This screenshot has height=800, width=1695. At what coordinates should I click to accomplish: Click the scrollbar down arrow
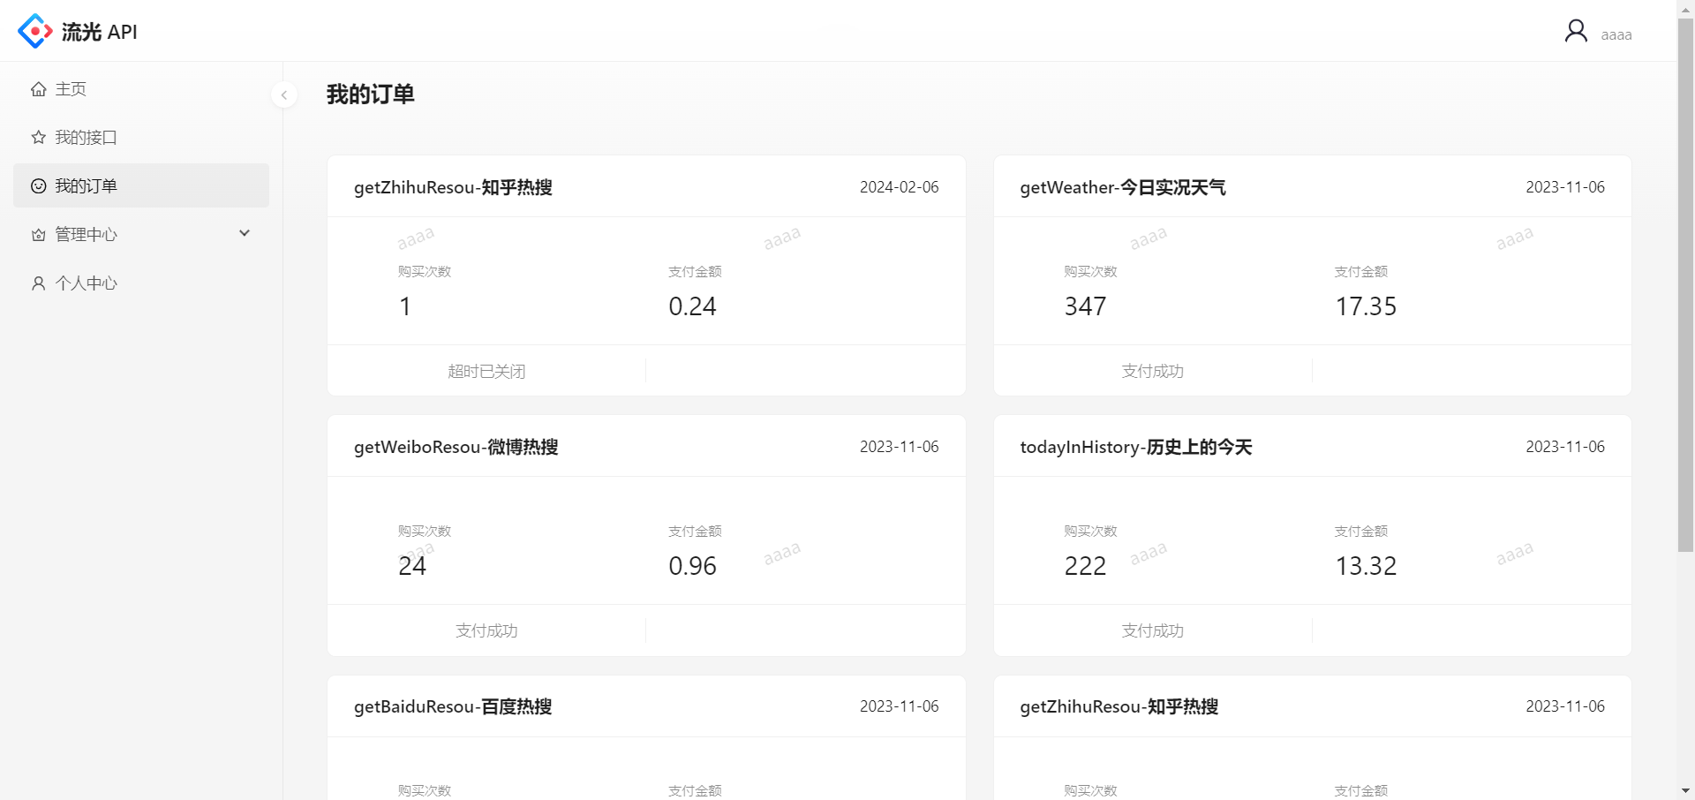(x=1686, y=791)
